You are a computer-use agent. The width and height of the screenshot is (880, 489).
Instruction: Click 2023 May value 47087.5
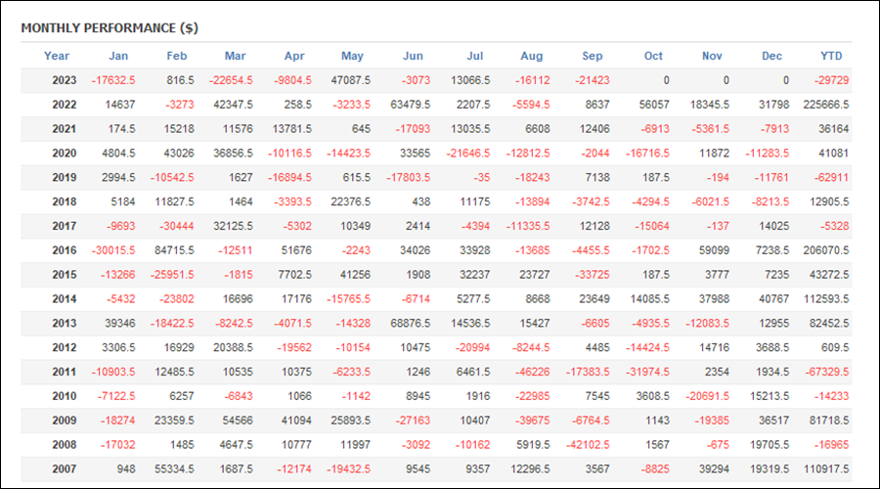click(351, 80)
